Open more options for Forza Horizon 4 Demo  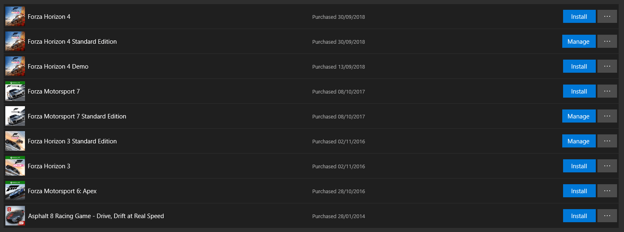[607, 67]
